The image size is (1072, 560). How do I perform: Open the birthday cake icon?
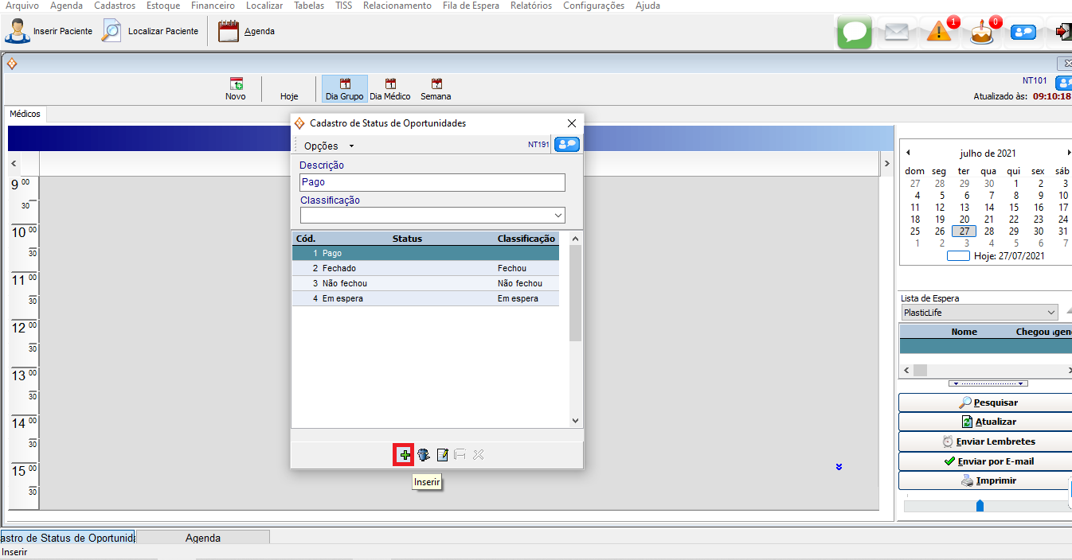pyautogui.click(x=982, y=33)
